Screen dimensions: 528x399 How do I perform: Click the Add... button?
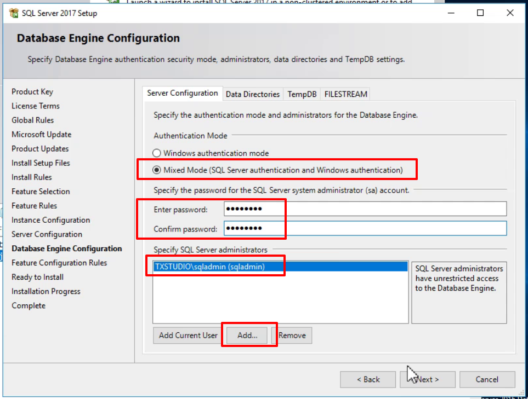247,336
